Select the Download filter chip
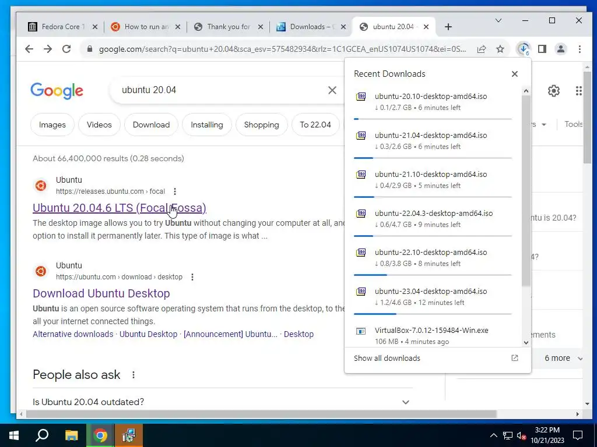 click(x=151, y=125)
